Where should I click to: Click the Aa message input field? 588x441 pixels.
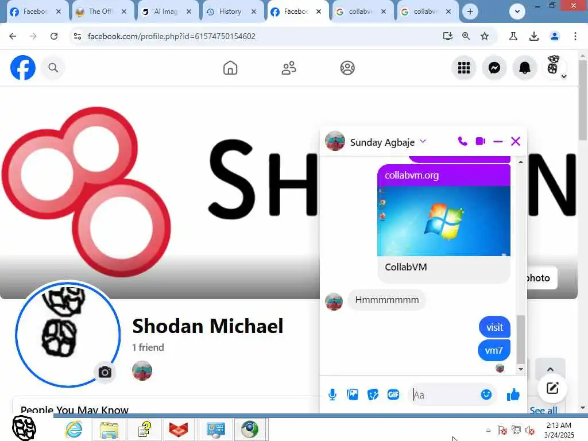[444, 395]
